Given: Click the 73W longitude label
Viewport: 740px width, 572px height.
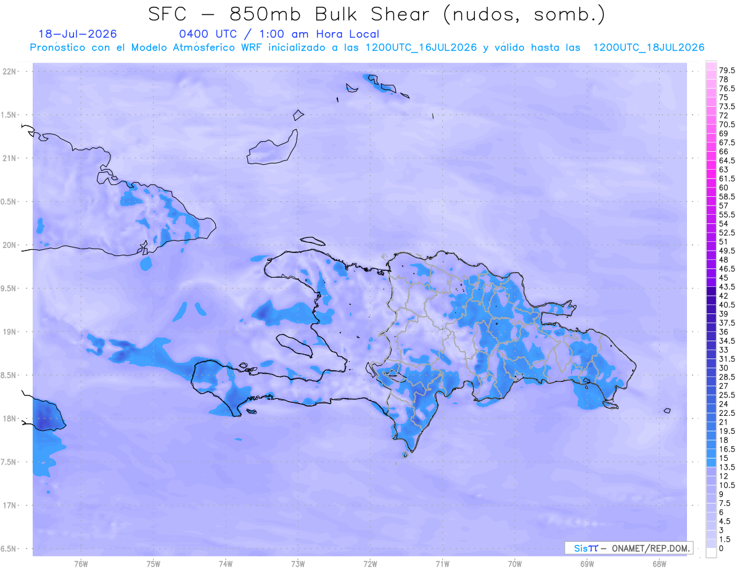Looking at the screenshot, I should click(298, 564).
